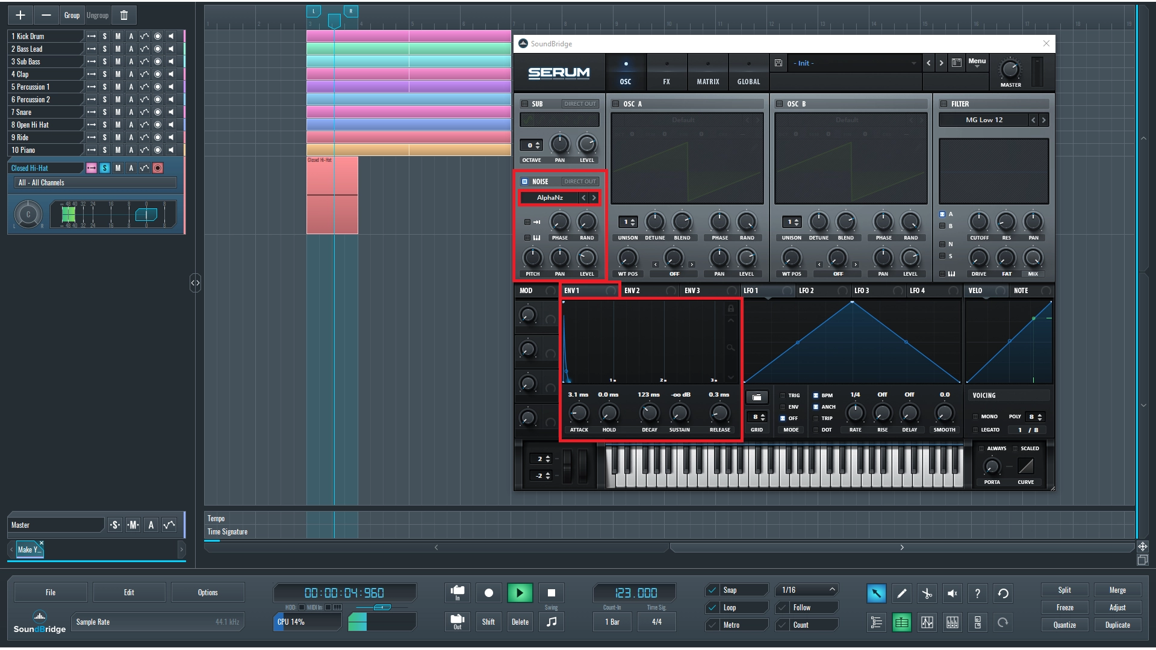Viewport: 1156px width, 650px height.
Task: Click the Freeze button
Action: (1064, 608)
